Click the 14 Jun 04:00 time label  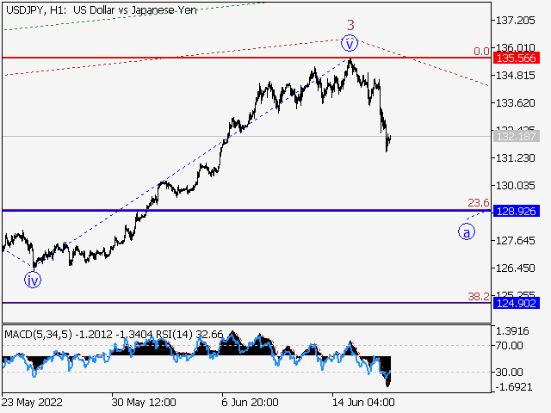pos(363,402)
